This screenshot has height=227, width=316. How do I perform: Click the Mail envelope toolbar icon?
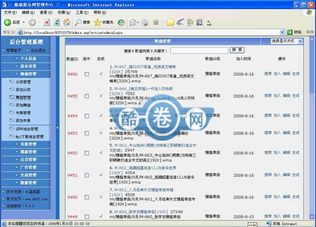click(133, 22)
